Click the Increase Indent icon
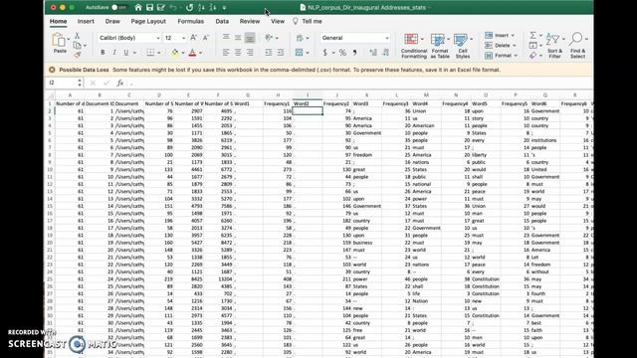This screenshot has height=358, width=637. (281, 53)
